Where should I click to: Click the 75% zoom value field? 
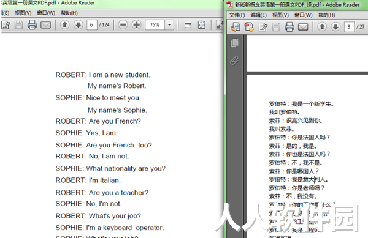[155, 25]
